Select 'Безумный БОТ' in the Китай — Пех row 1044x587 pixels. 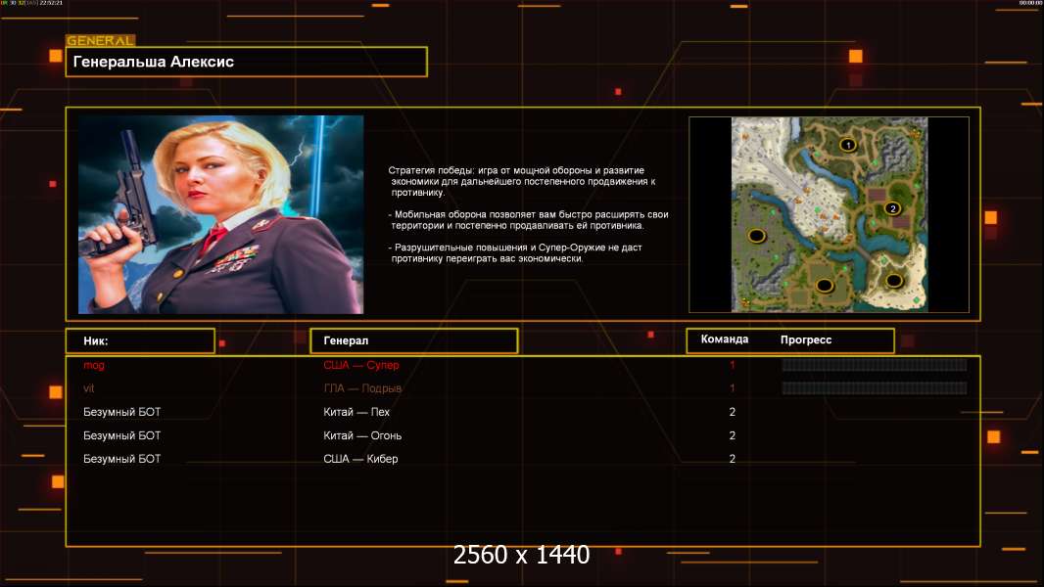(121, 412)
